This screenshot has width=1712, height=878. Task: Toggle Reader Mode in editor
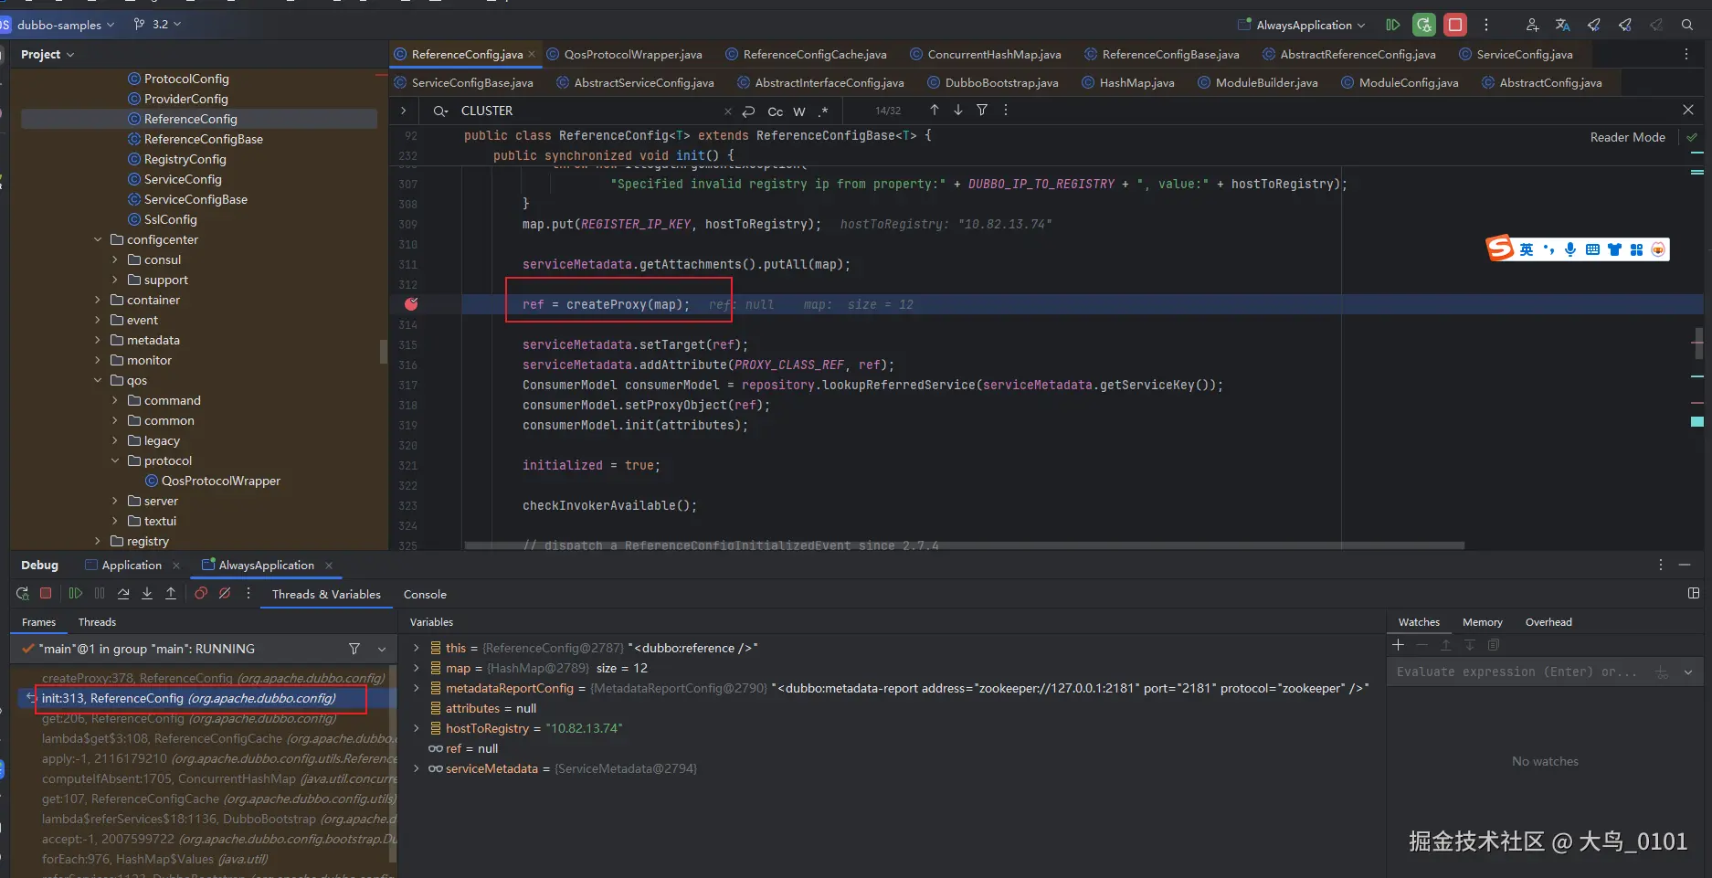coord(1627,137)
